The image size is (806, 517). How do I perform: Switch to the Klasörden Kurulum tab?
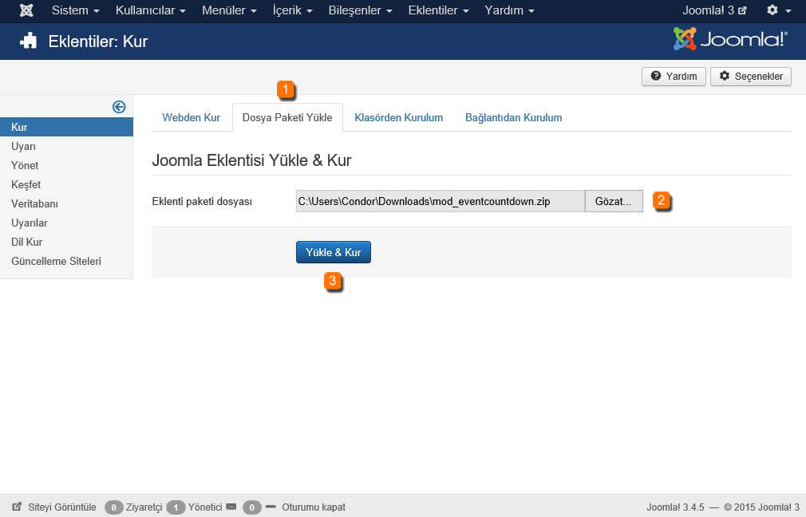click(x=398, y=117)
